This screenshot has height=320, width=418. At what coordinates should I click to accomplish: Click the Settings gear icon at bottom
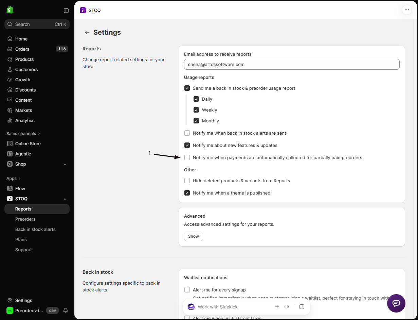(x=10, y=300)
